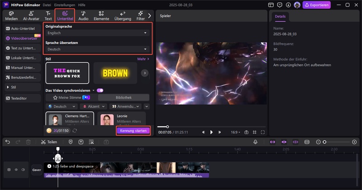Select the Bibliothek voice tab
Viewport: 362px width, 190px height.
(x=124, y=97)
